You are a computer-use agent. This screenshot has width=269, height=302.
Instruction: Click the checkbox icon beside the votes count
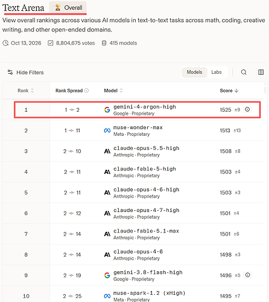pyautogui.click(x=51, y=43)
